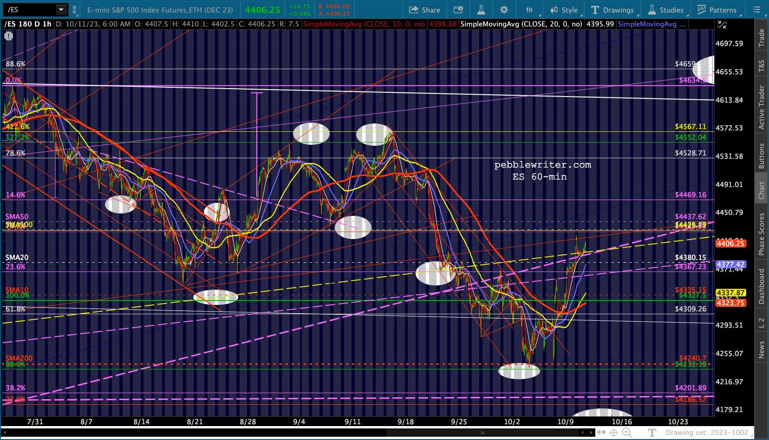Open the Patterns menu
Screen dimensions: 769x440
click(x=717, y=10)
